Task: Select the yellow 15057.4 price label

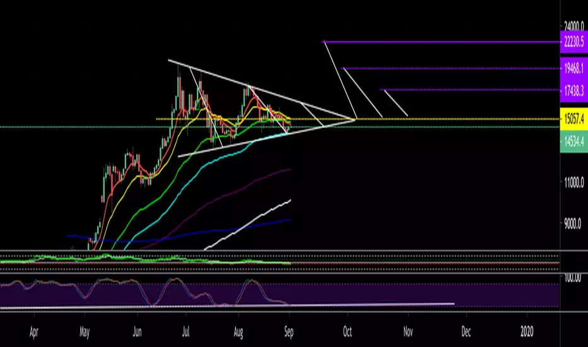Action: pos(573,119)
